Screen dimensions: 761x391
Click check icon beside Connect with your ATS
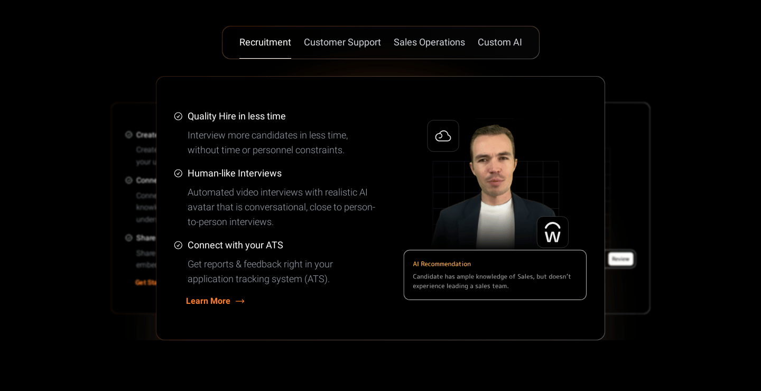click(178, 245)
